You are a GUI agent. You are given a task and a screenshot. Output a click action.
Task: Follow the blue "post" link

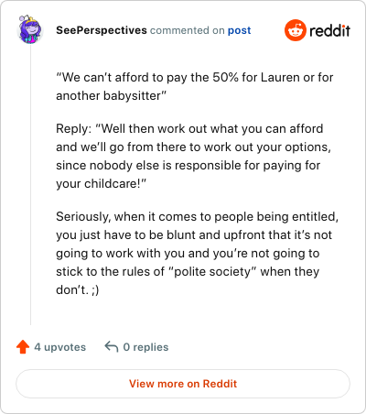pos(240,30)
